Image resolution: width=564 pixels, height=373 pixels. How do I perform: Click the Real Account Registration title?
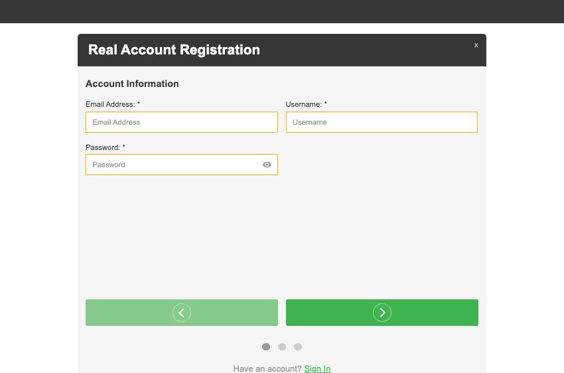click(174, 50)
